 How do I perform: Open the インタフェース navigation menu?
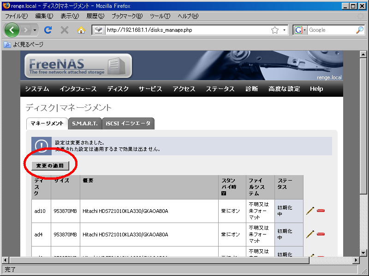click(x=78, y=89)
